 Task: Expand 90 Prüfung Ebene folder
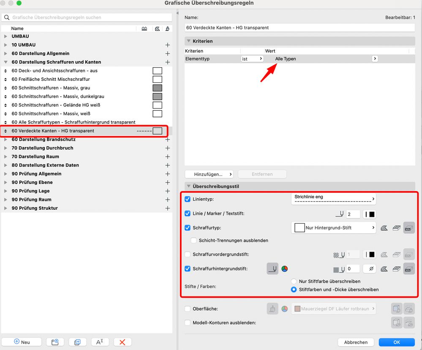click(5, 183)
